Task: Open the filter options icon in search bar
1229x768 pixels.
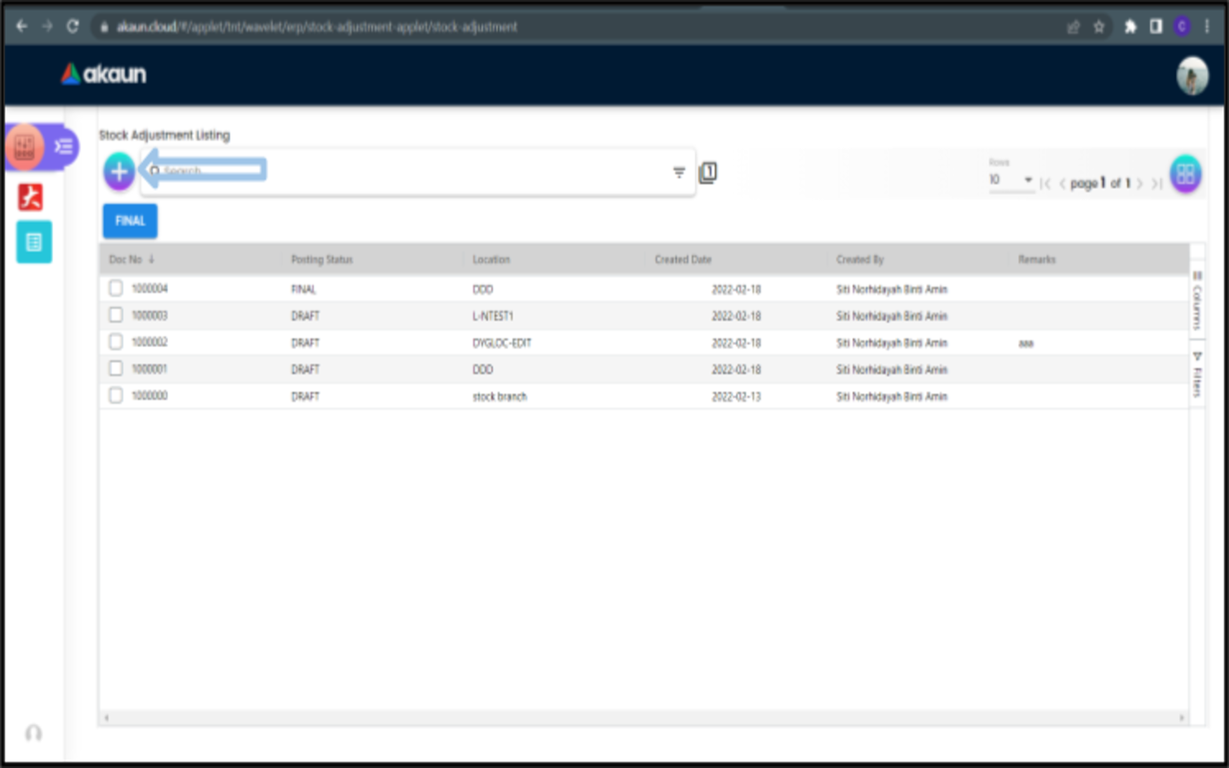Action: click(x=679, y=172)
